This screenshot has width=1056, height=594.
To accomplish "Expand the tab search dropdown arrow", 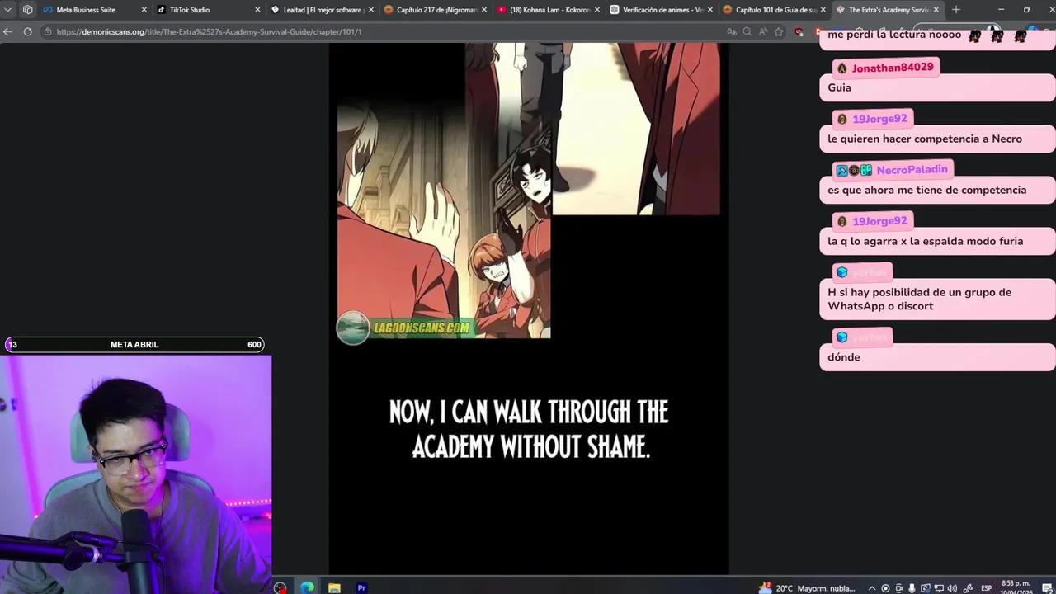I will point(8,10).
